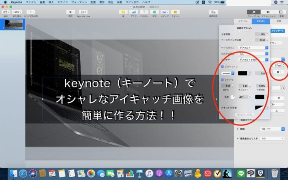Open the App Store in the Dock

(x=169, y=173)
